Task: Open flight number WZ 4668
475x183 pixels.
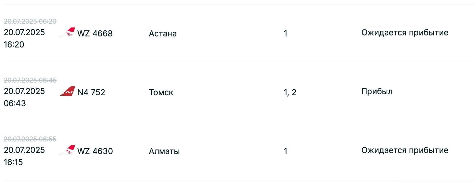Action: point(95,34)
